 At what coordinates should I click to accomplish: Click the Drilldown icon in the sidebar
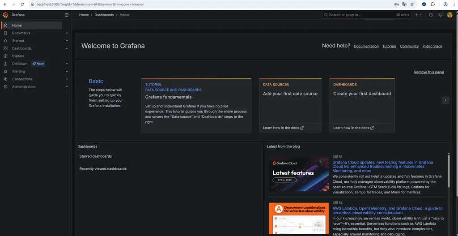pos(5,64)
